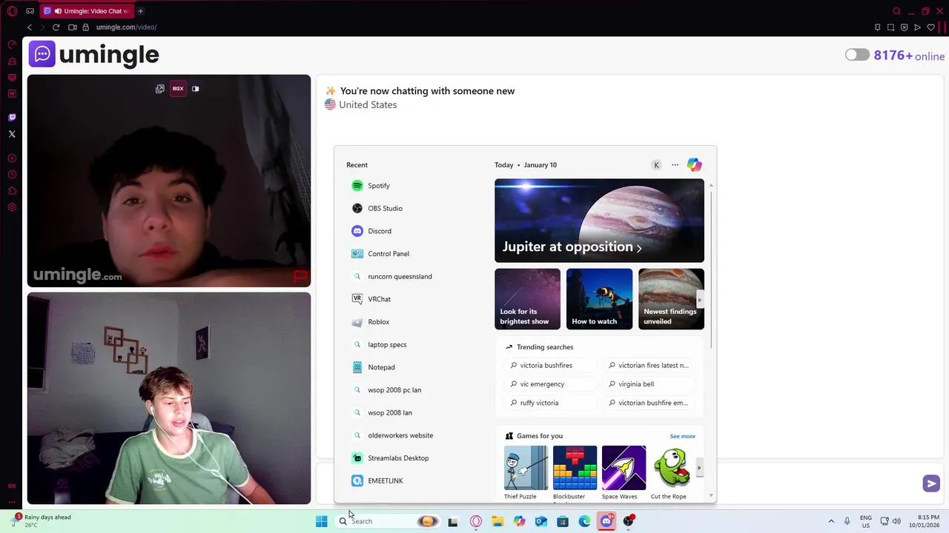Show hidden tray icons chevron
Viewport: 949px width, 533px height.
831,521
